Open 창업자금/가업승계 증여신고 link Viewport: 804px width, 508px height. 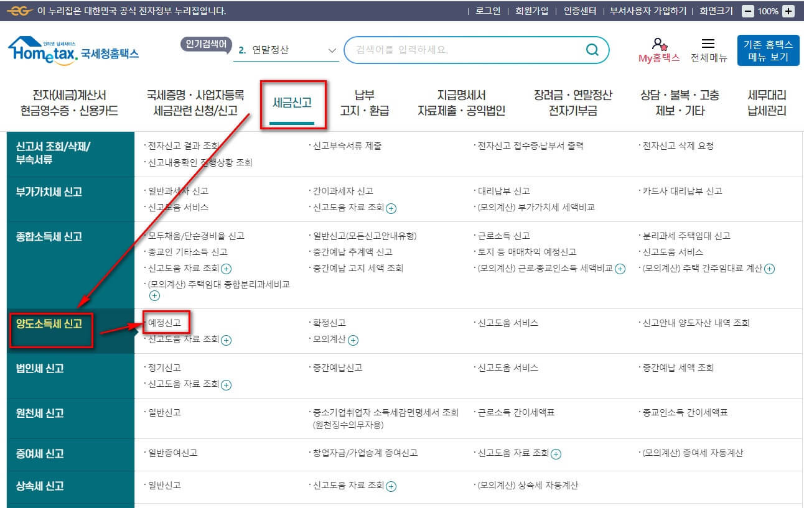(x=365, y=453)
